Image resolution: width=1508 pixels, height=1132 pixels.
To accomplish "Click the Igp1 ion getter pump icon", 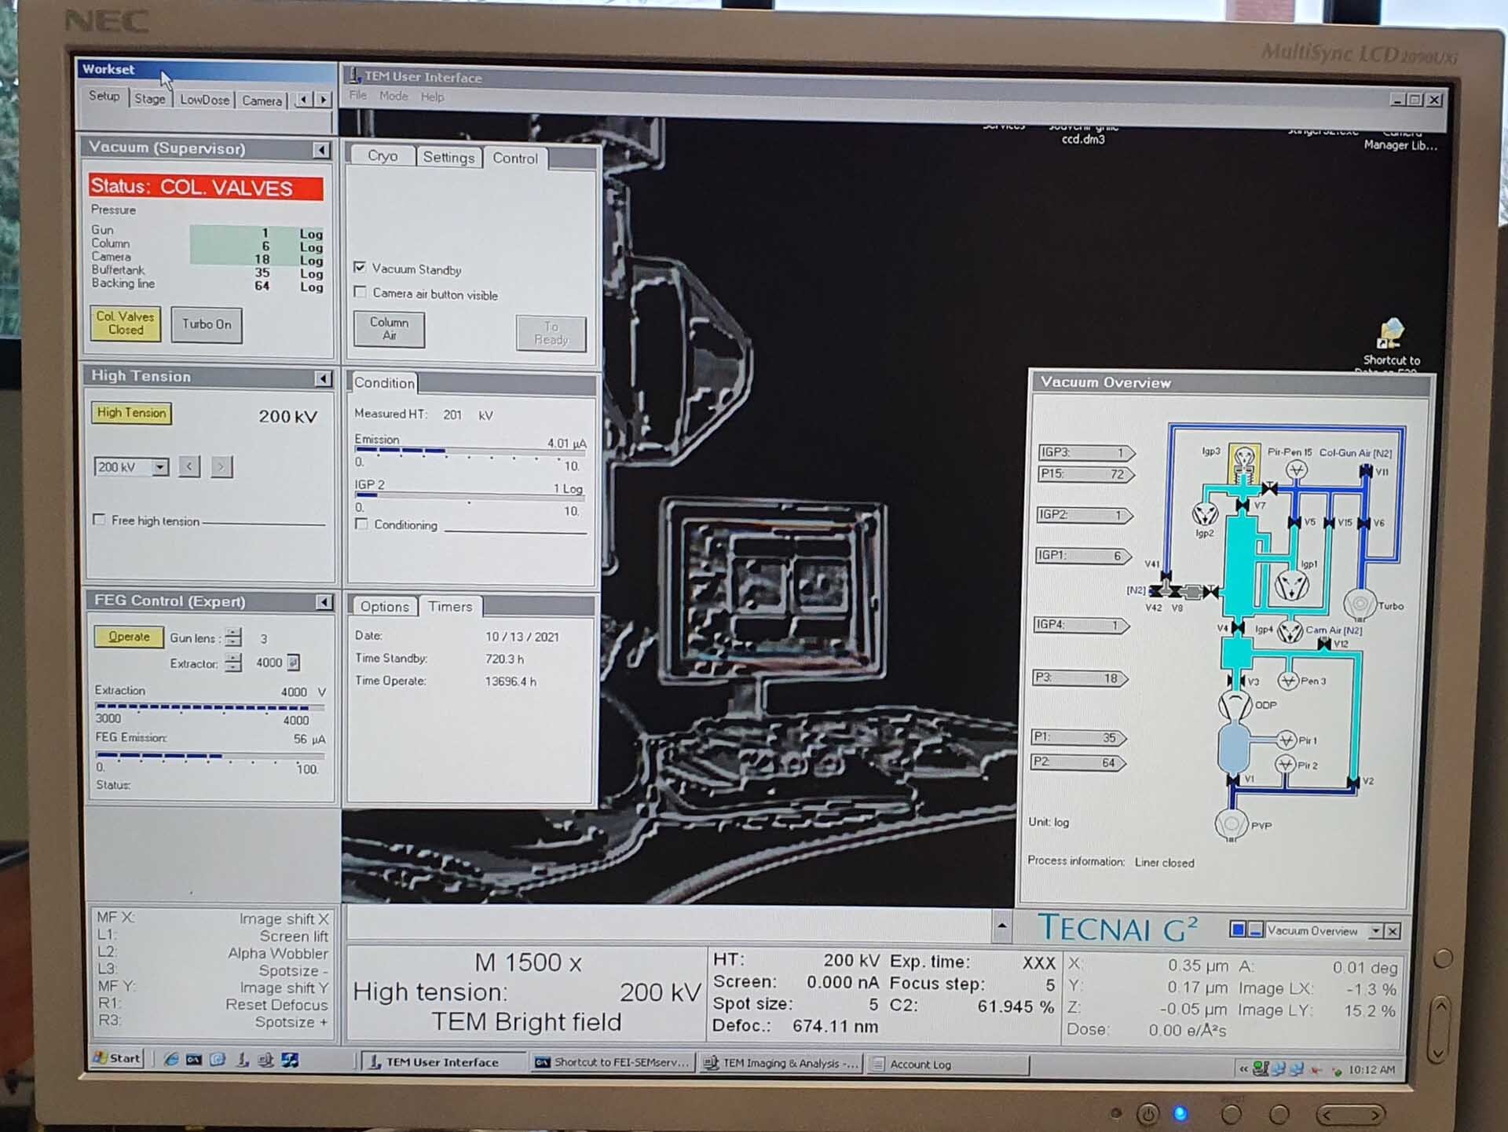I will 1291,585.
